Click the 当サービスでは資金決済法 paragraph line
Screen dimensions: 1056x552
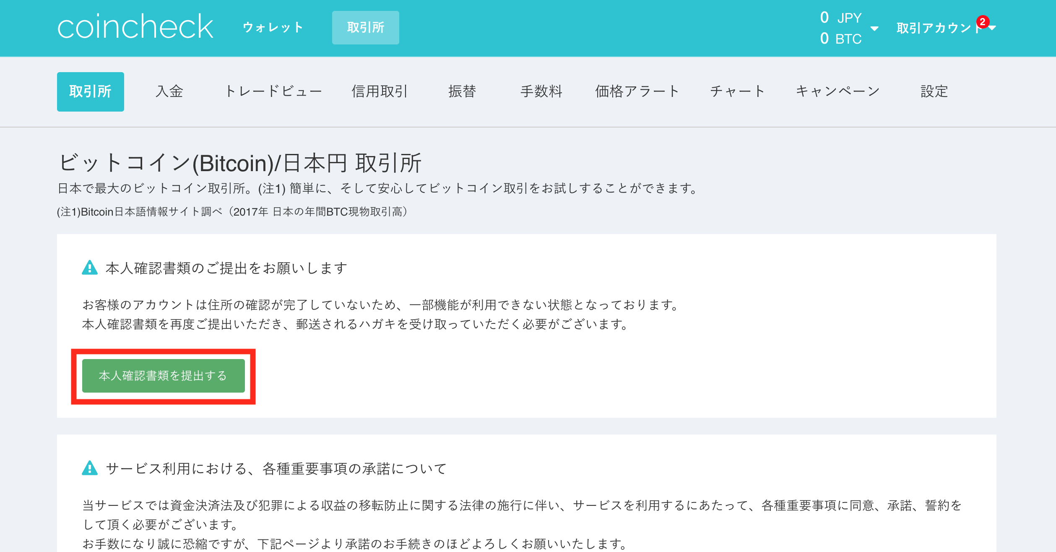click(x=522, y=505)
